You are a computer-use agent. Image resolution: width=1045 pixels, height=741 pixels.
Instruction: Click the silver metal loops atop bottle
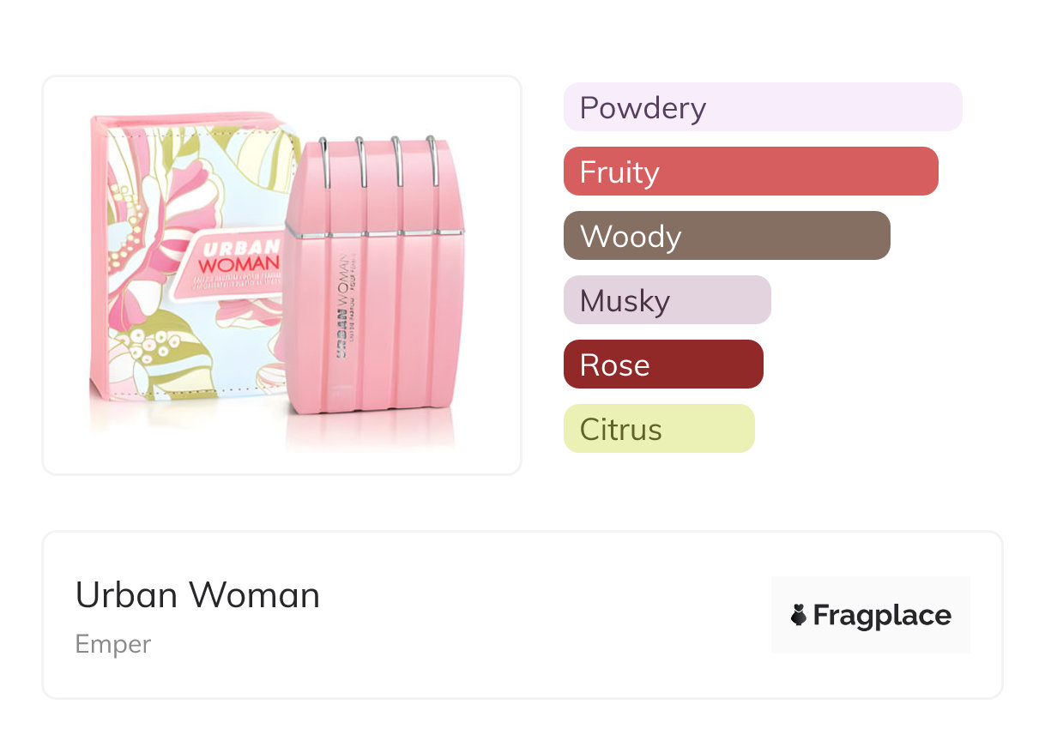(x=379, y=159)
